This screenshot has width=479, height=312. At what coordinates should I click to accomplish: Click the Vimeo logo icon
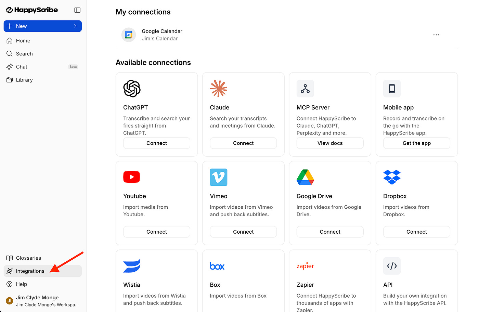(219, 177)
